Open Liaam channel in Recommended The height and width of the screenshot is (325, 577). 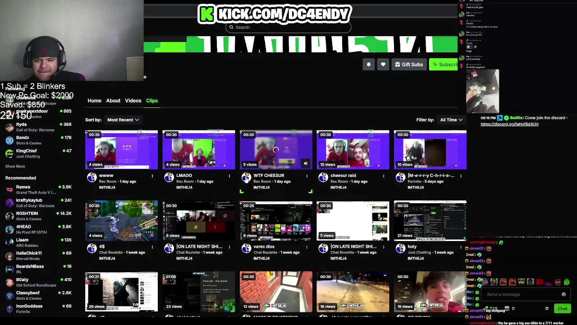pos(38,242)
